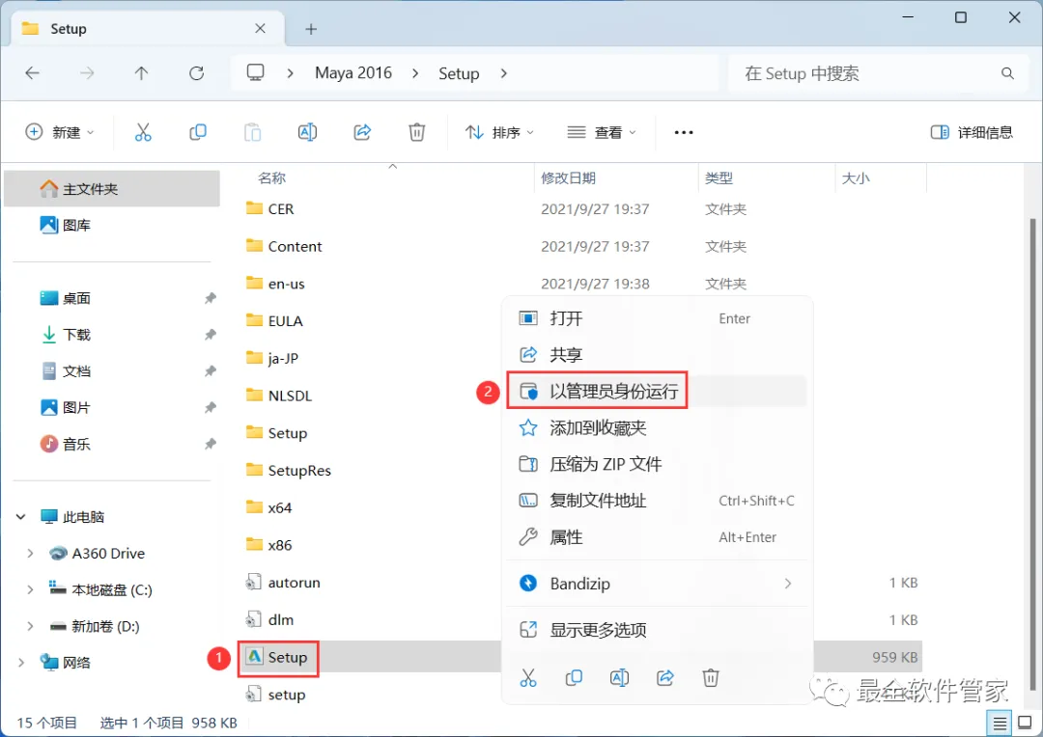Image resolution: width=1043 pixels, height=737 pixels.
Task: Select 主文件夹 in navigation pane
Action: (112, 189)
